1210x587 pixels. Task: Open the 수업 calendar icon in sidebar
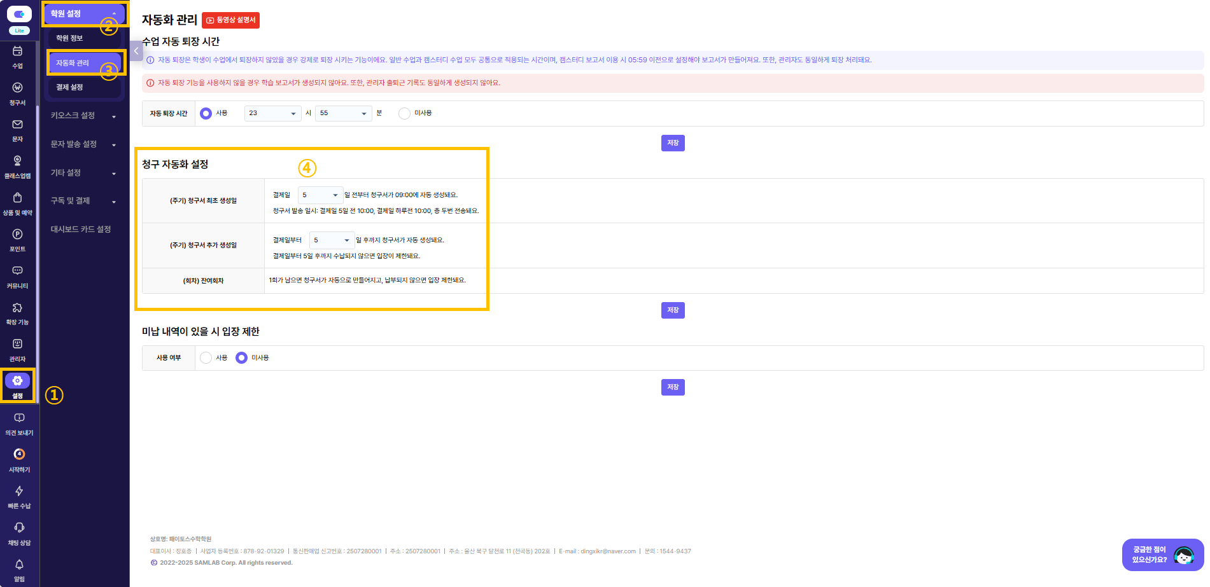pyautogui.click(x=17, y=51)
